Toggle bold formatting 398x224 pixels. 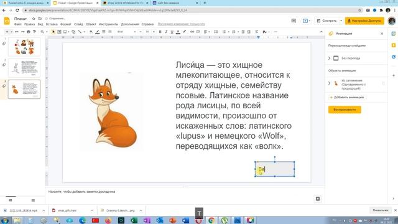pos(160,32)
